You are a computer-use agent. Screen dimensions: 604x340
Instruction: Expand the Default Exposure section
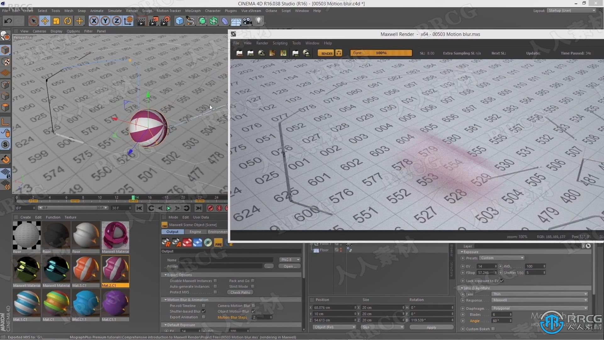166,325
